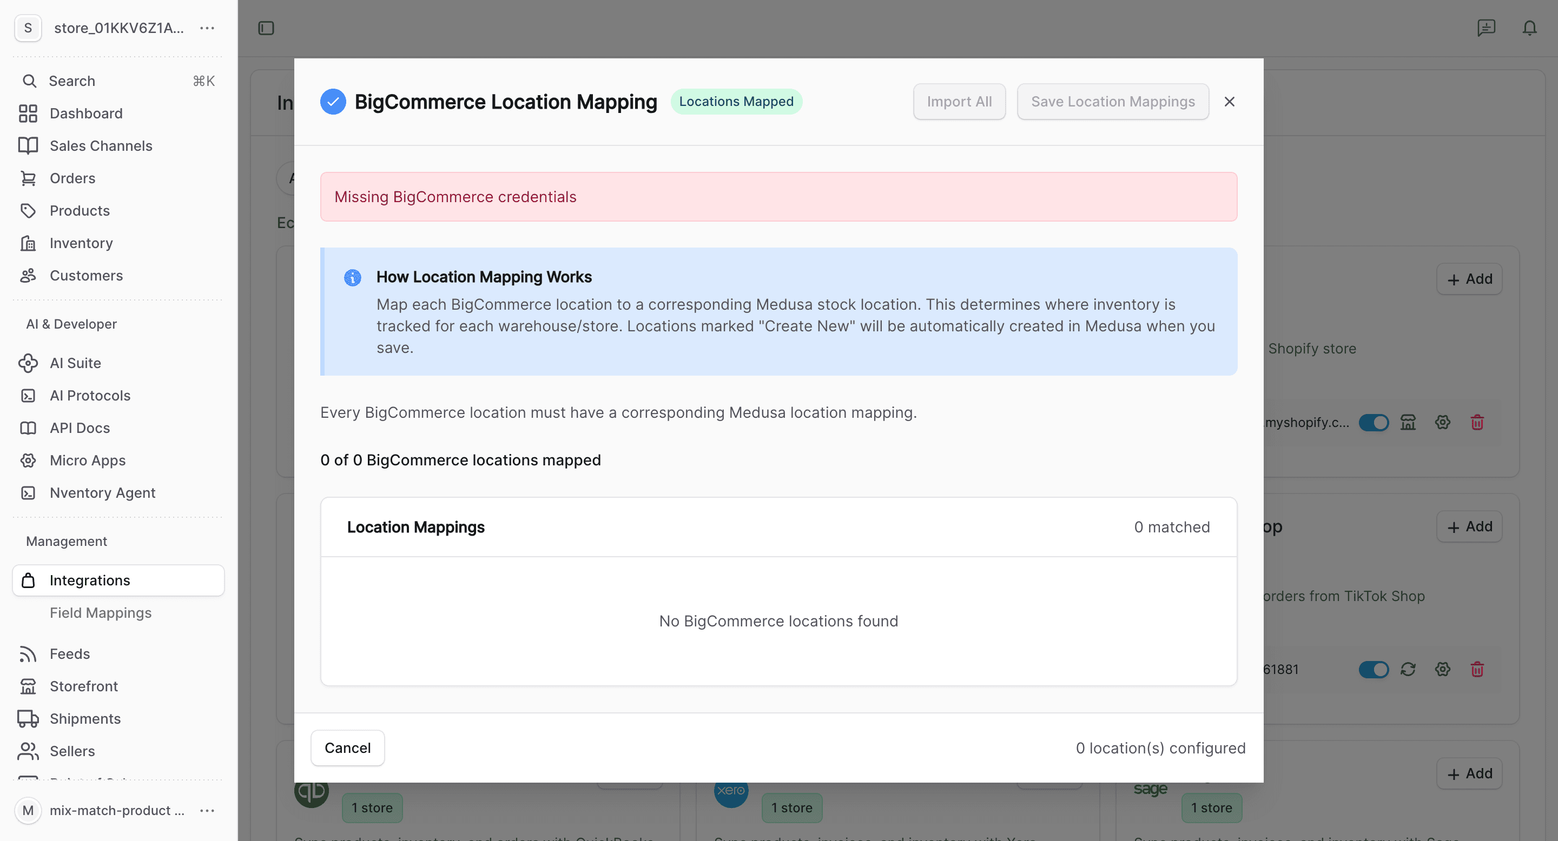Click the Integrations bag icon
1558x841 pixels.
point(28,580)
